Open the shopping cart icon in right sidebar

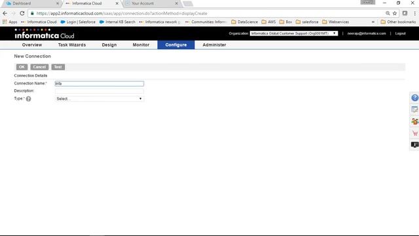[414, 133]
